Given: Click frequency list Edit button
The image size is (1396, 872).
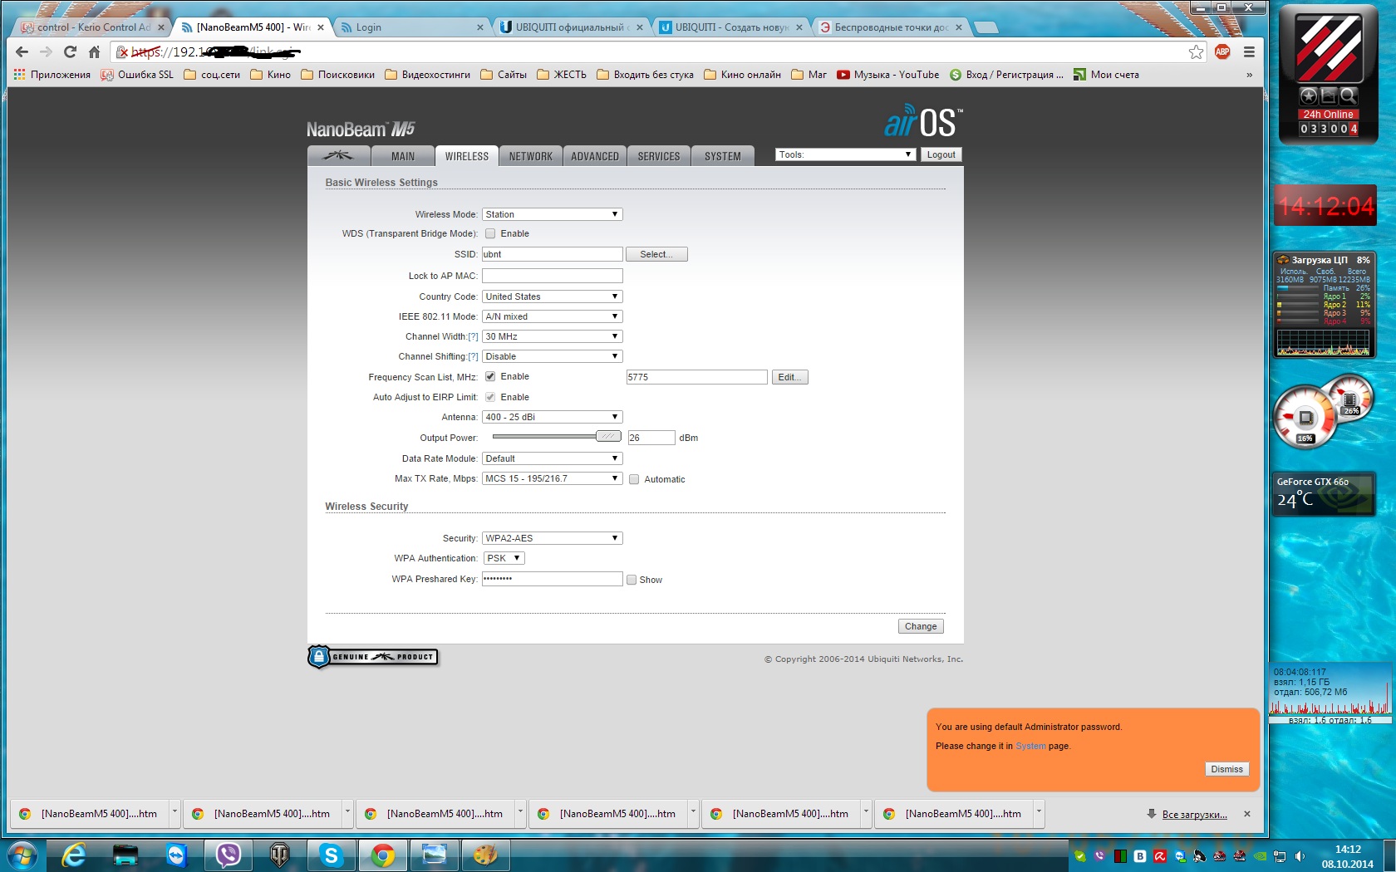Looking at the screenshot, I should click(x=789, y=377).
